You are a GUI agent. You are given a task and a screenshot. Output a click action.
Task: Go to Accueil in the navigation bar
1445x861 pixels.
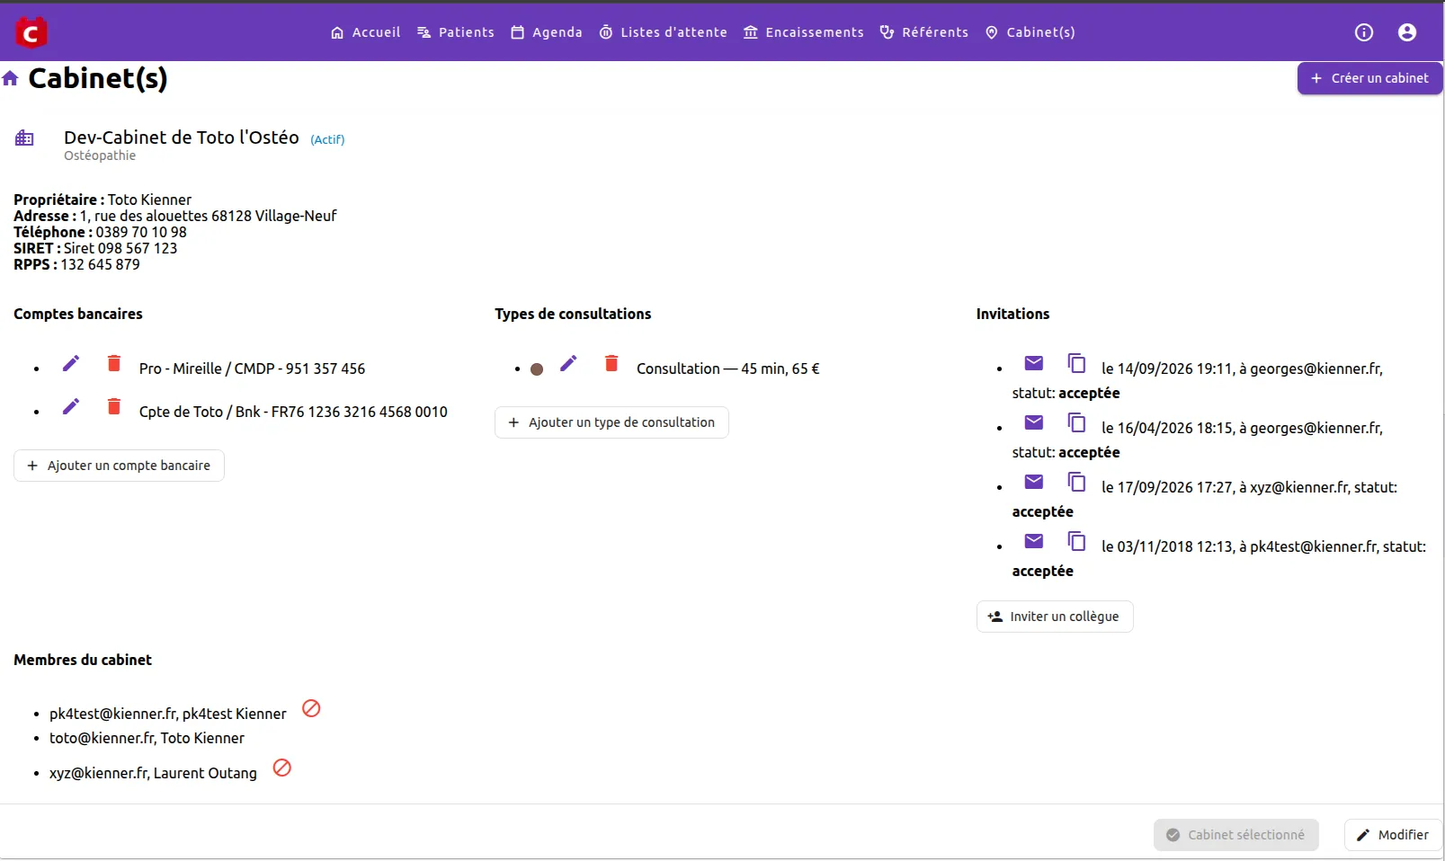coord(365,32)
